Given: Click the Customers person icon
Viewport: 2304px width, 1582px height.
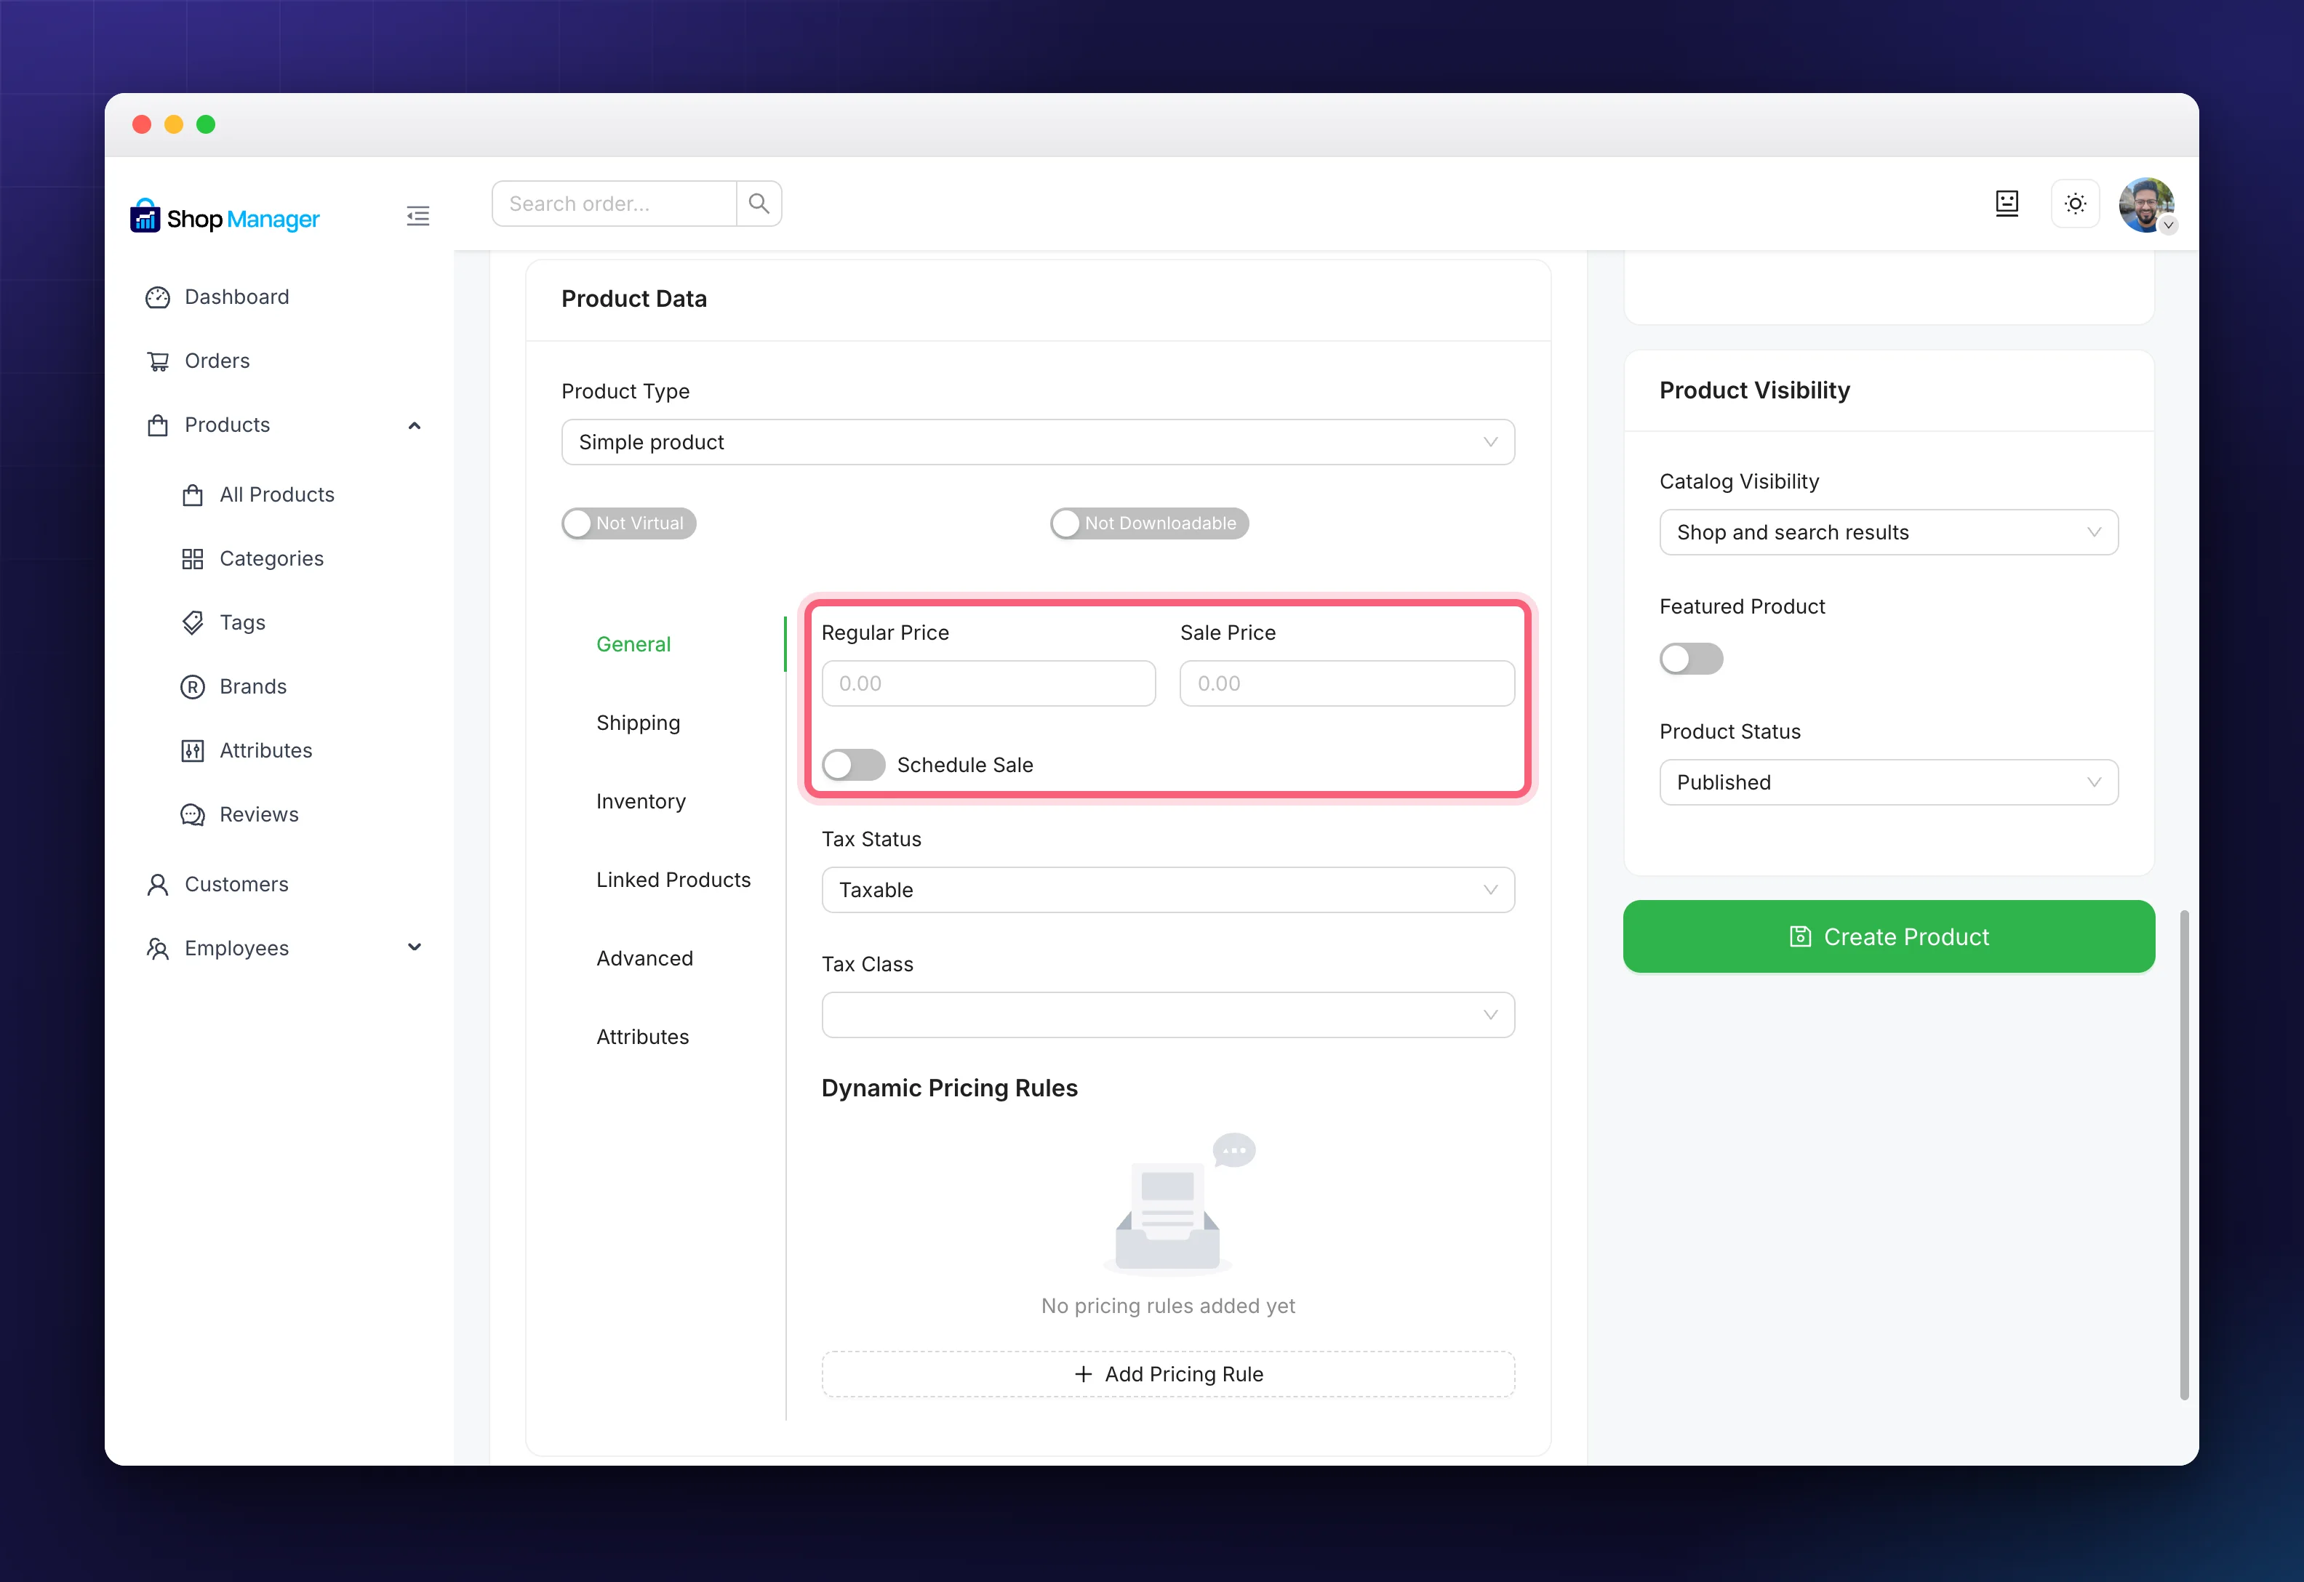Looking at the screenshot, I should 158,884.
